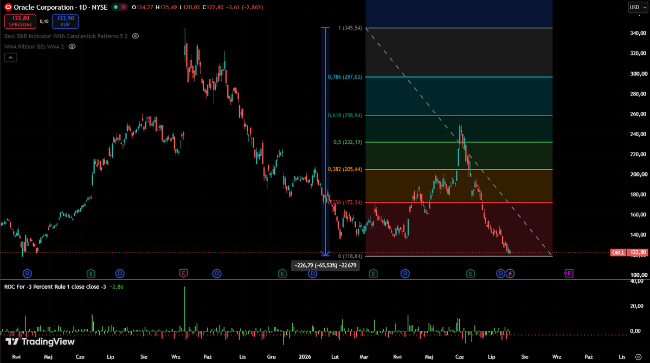The width and height of the screenshot is (650, 363).
Task: Click the pink approximate-data icon in the header
Action: click(x=124, y=7)
